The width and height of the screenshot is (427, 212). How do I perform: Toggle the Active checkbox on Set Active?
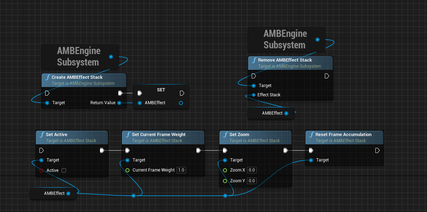tap(64, 170)
